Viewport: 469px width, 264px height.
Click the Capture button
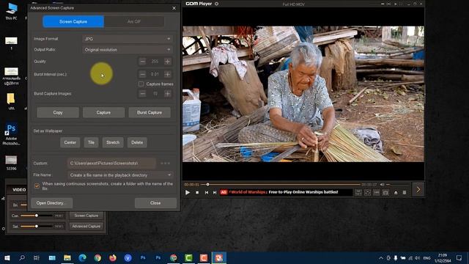103,112
